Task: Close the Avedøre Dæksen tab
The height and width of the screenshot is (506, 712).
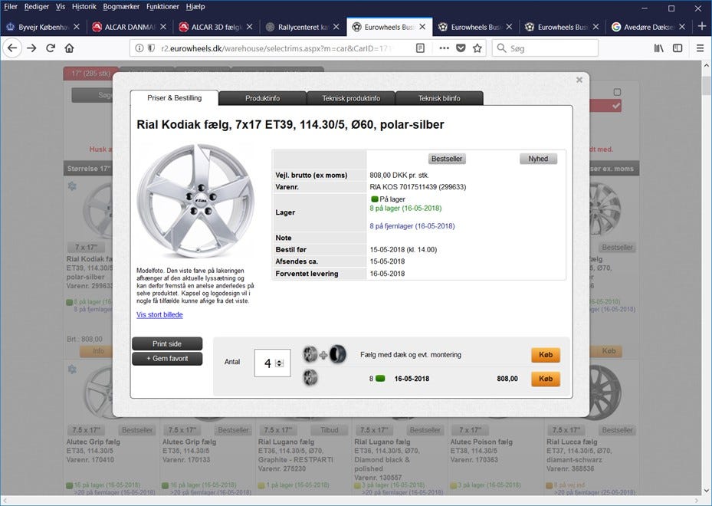Action: pos(681,27)
